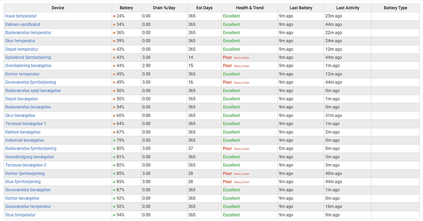Click Est Days value 15
Screen dimensions: 423x221
[x=191, y=66]
